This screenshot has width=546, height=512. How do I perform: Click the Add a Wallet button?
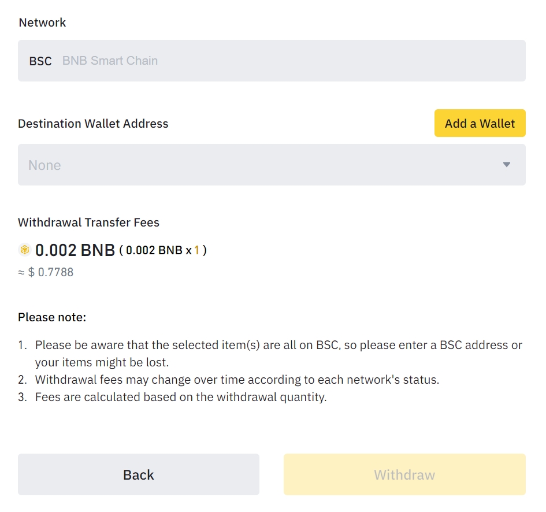tap(480, 123)
